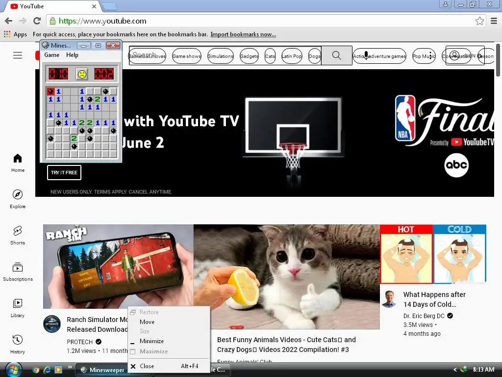Open Library in the YouTube sidebar

point(18,308)
